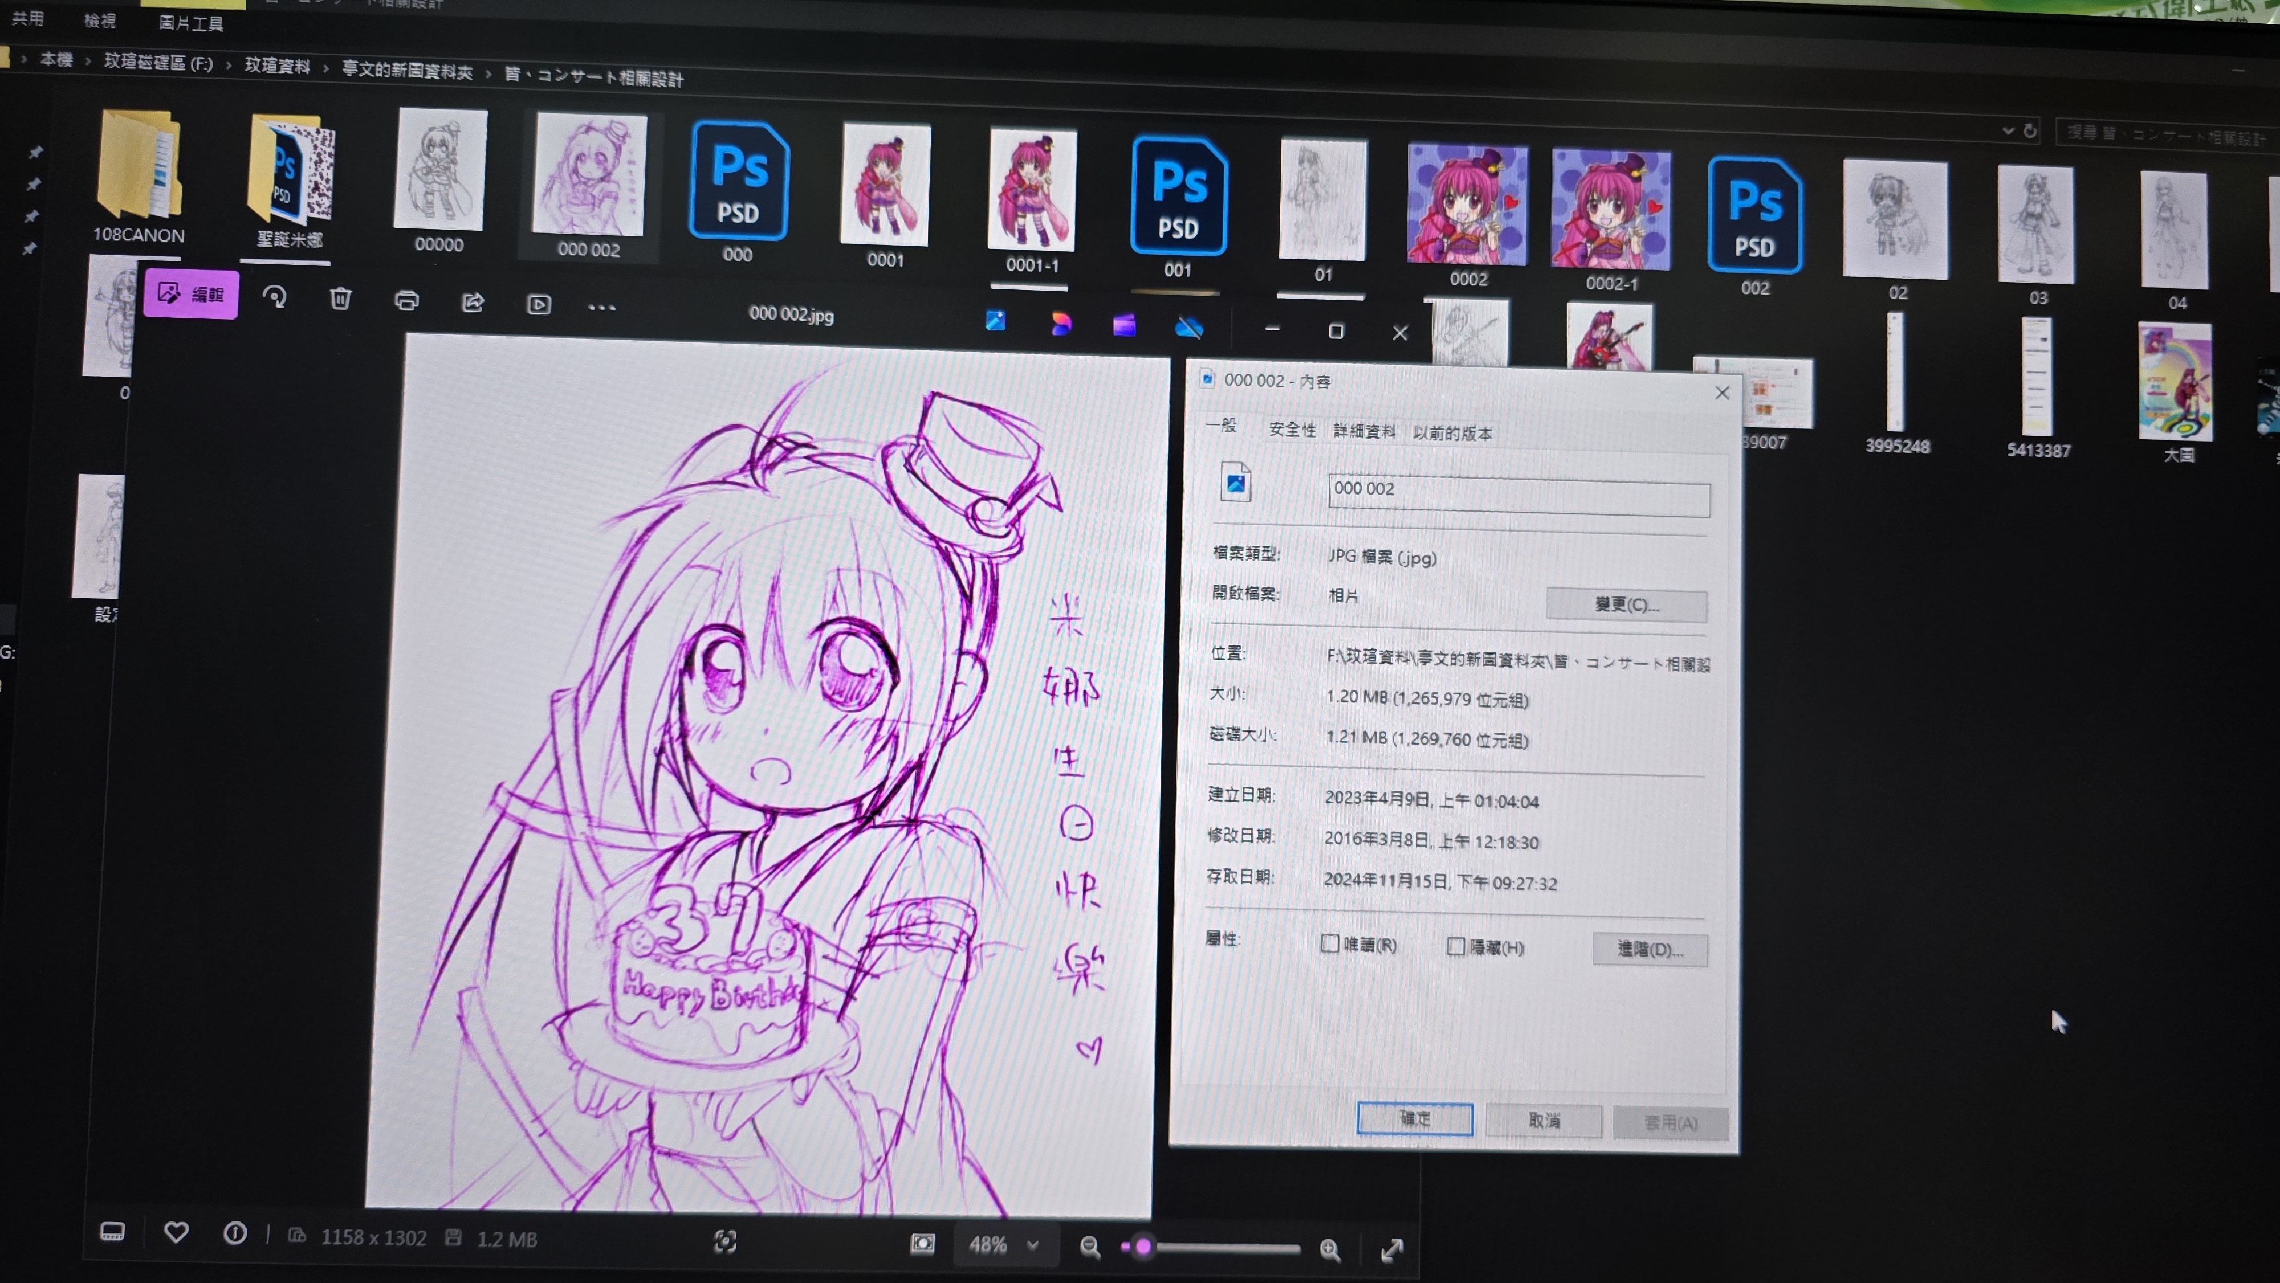Viewport: 2280px width, 1283px height.
Task: Check the hidden (隱藏) checkbox
Action: tap(1455, 946)
